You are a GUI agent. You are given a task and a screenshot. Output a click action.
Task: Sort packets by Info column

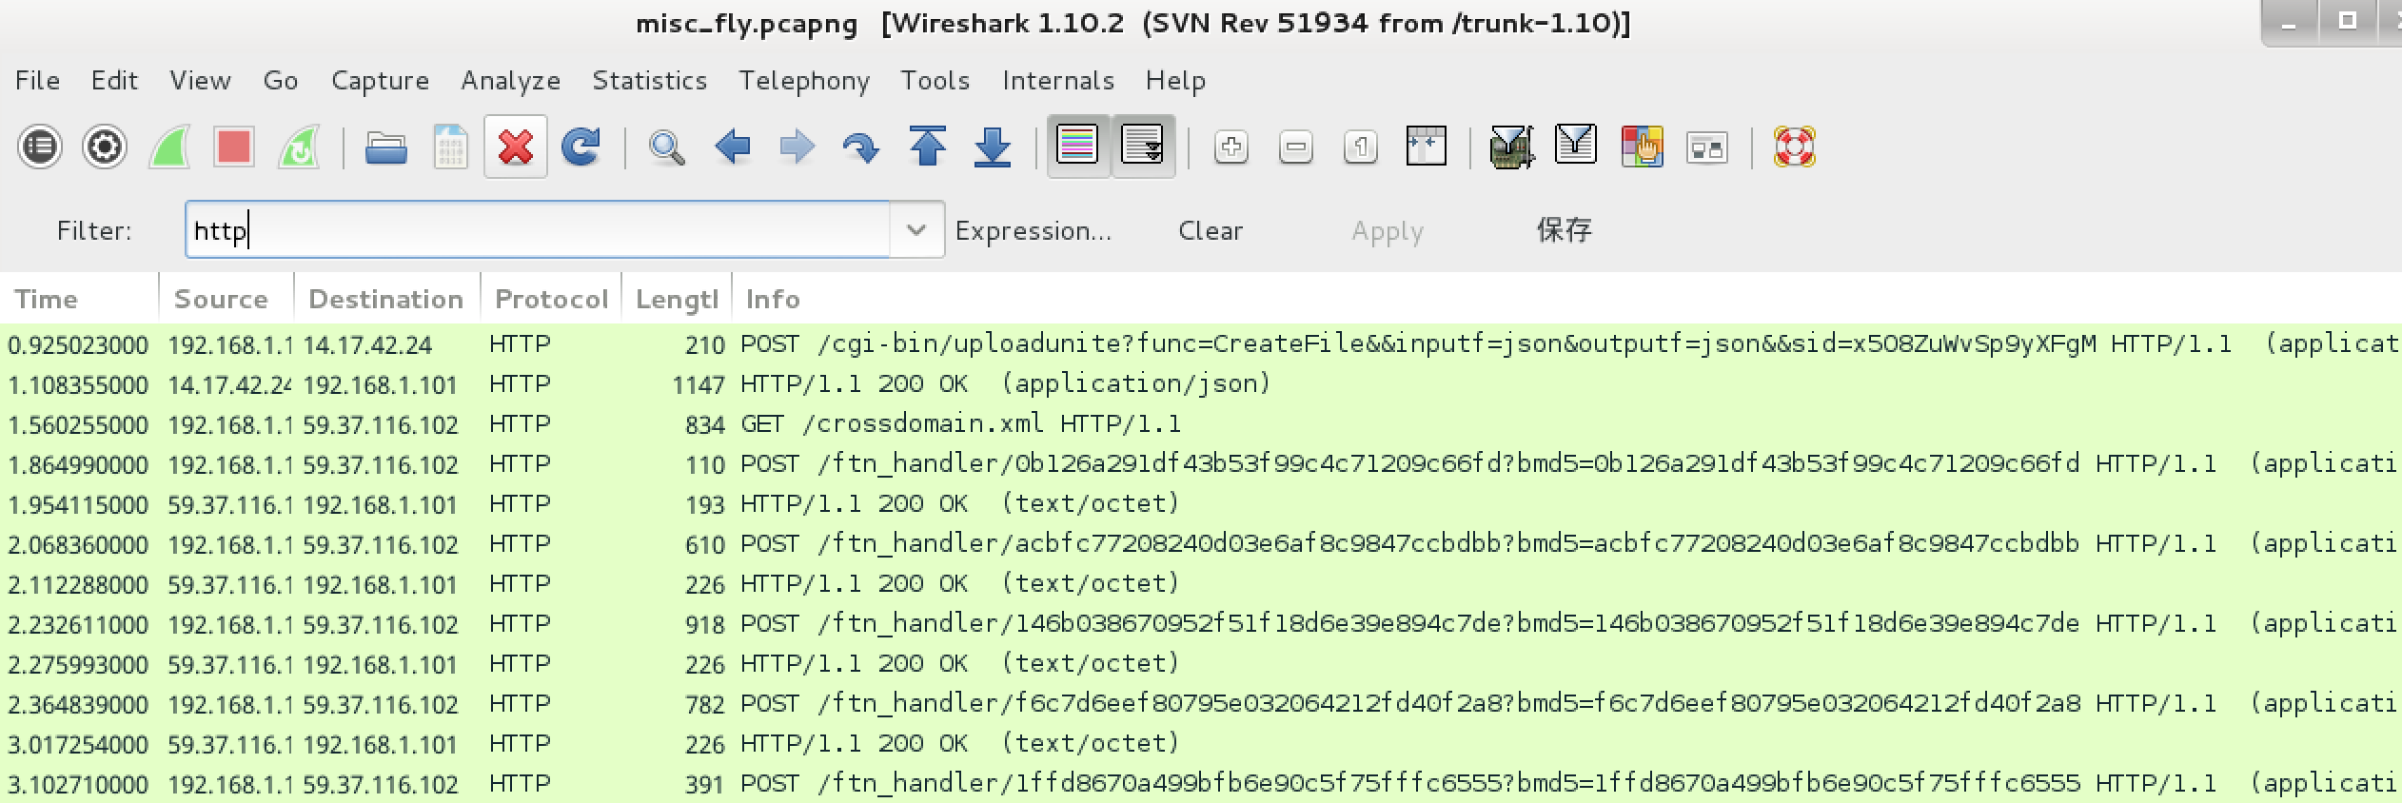point(1566,299)
